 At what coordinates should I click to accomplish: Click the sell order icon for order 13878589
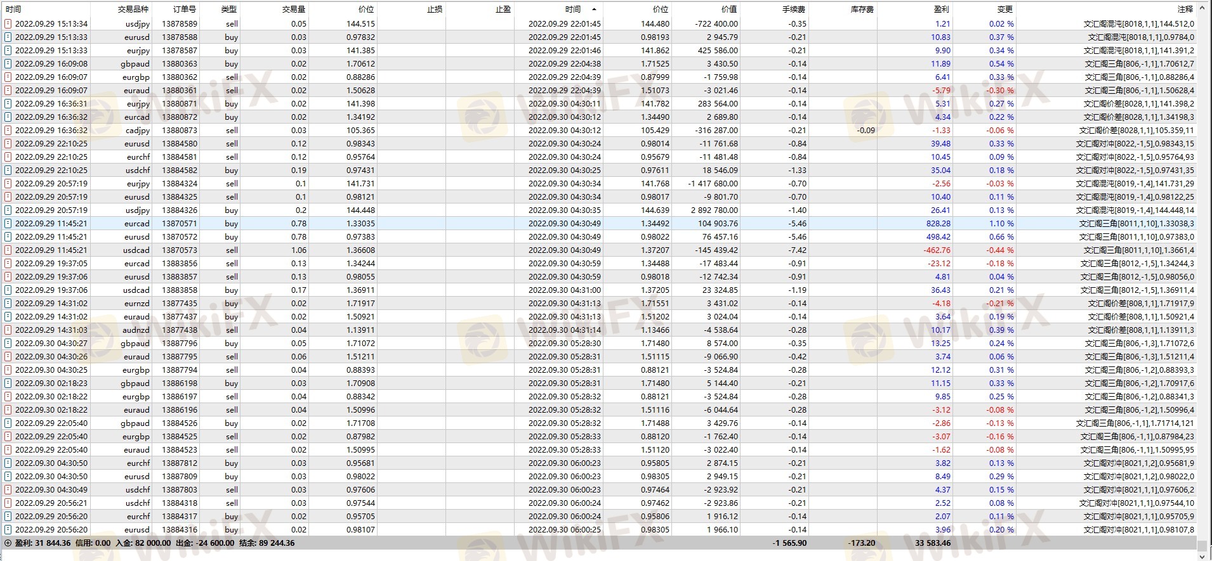pos(8,23)
